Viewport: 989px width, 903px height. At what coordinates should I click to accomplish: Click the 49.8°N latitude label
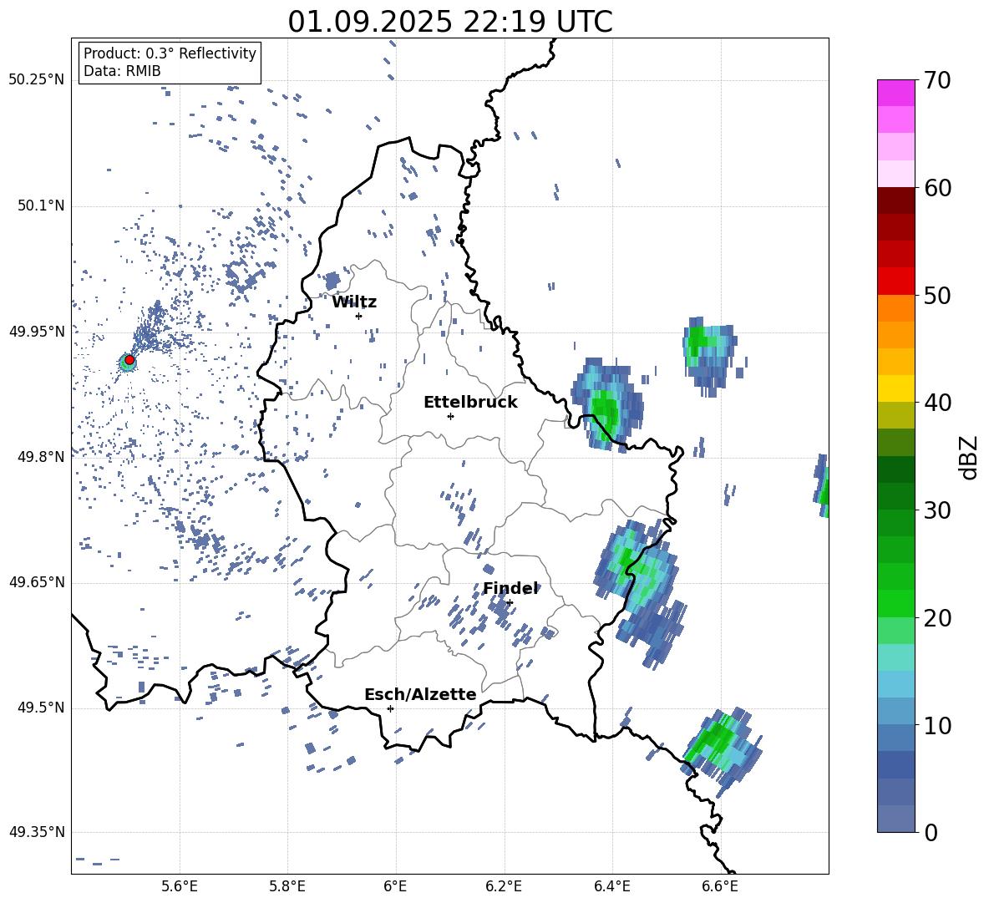click(41, 456)
